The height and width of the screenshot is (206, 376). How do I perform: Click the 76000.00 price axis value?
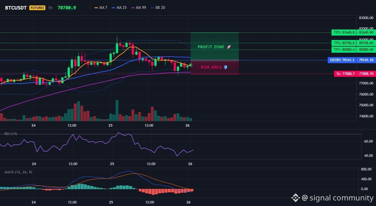tap(366, 94)
